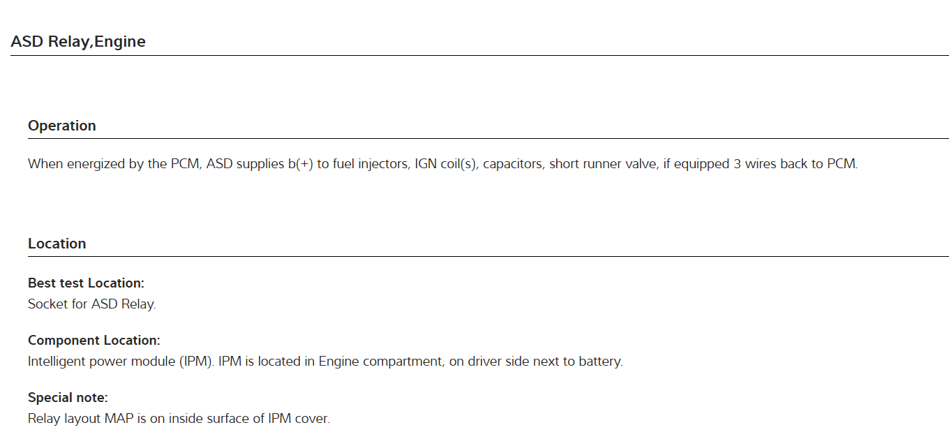Click the "Best test Location:" label
Viewport: 949px width, 439px height.
coord(86,283)
